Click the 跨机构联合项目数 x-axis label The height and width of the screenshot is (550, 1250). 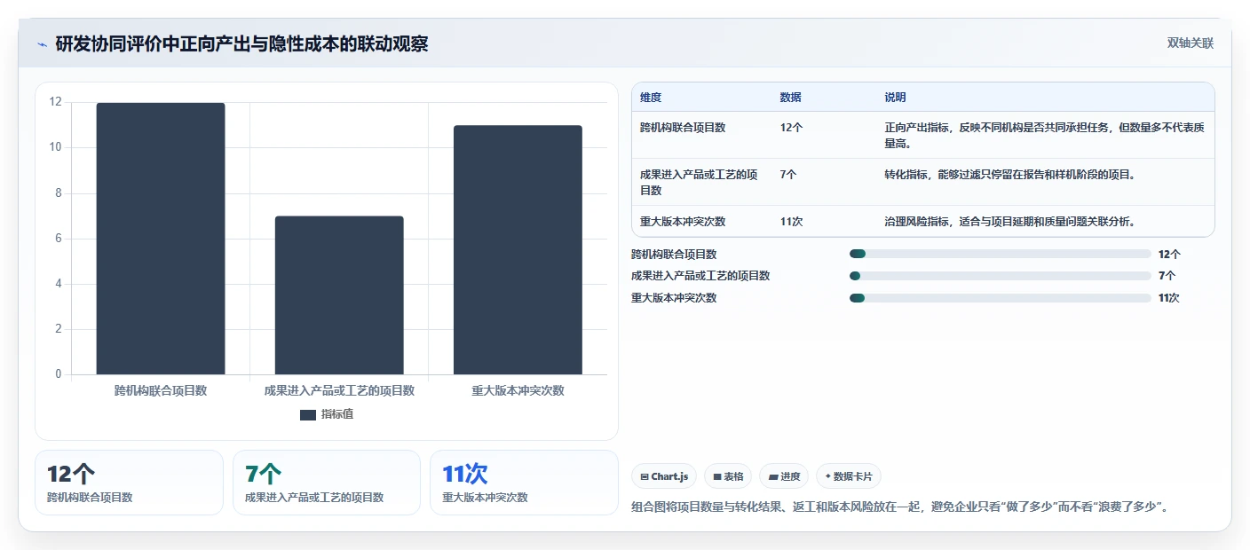(161, 390)
